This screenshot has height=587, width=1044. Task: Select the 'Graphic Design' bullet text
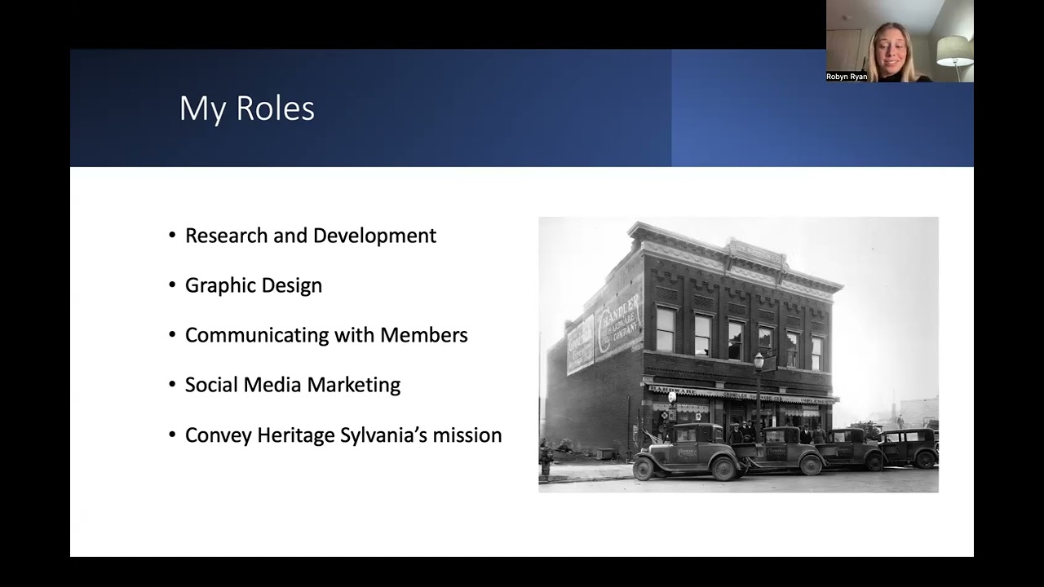pyautogui.click(x=254, y=285)
